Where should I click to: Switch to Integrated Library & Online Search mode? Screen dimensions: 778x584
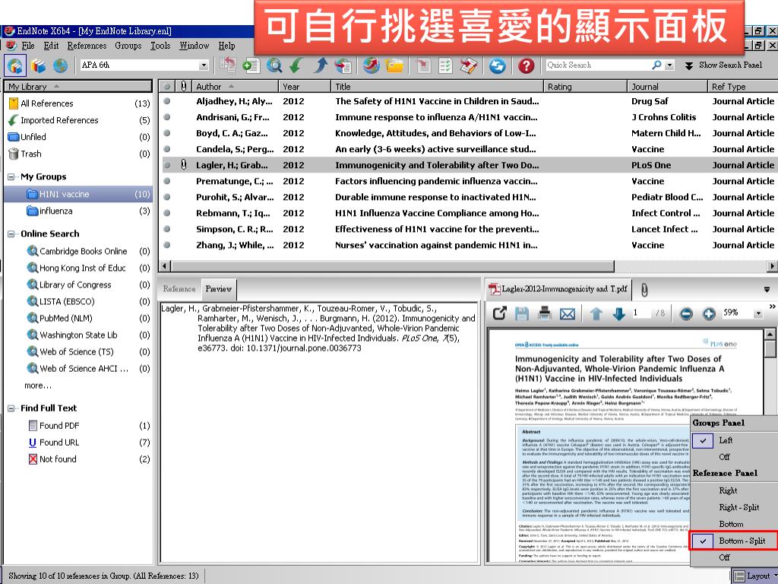(x=15, y=65)
